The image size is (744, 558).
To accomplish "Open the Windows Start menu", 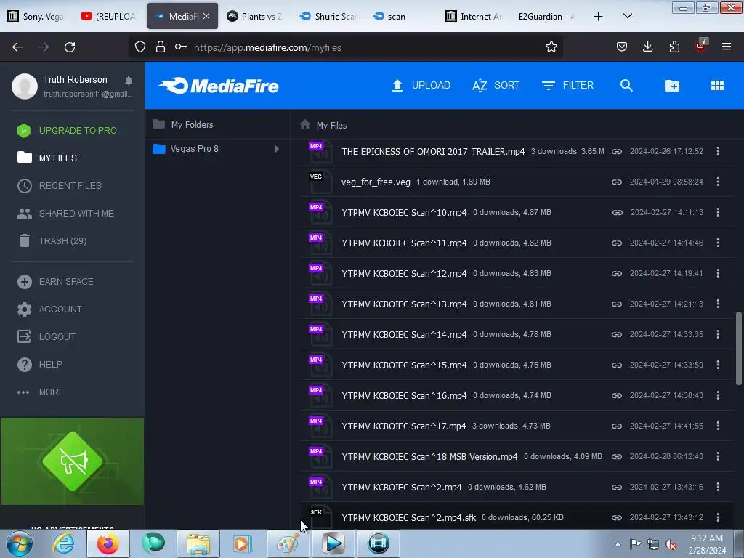I will (x=20, y=543).
